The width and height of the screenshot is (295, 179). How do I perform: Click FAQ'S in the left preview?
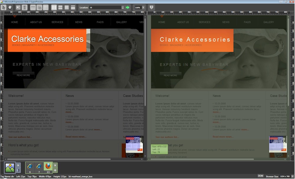(100, 22)
